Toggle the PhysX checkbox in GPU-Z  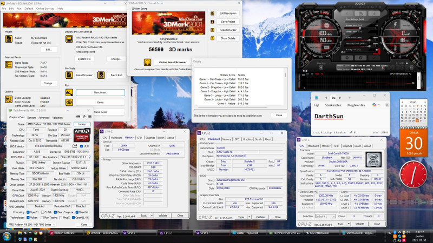[x=61, y=218]
